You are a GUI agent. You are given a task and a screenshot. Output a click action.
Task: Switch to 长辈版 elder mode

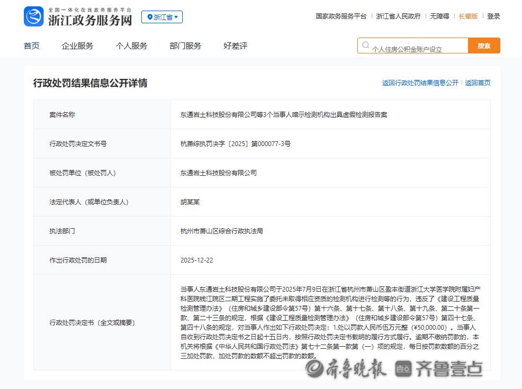click(468, 16)
